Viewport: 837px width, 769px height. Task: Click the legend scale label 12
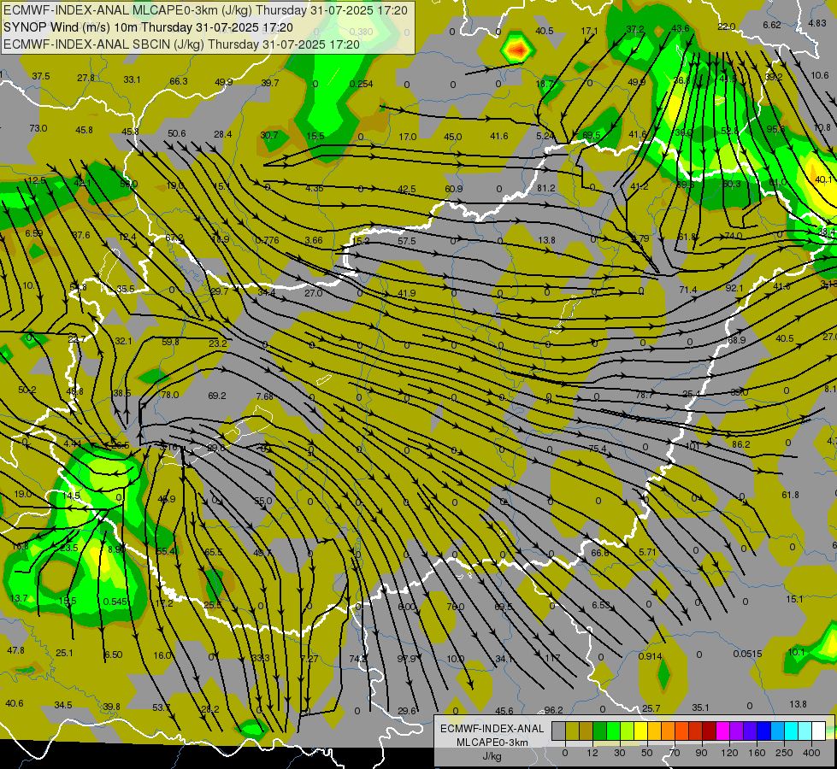[x=592, y=753]
